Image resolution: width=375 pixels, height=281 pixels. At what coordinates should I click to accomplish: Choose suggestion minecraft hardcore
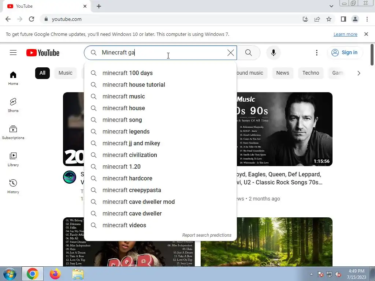coord(160,178)
